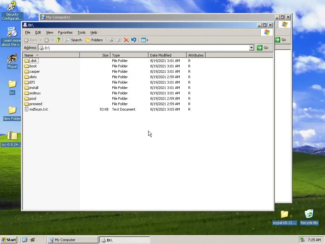The image size is (325, 244).
Task: Sort by the Date Modified column header
Action: point(168,55)
